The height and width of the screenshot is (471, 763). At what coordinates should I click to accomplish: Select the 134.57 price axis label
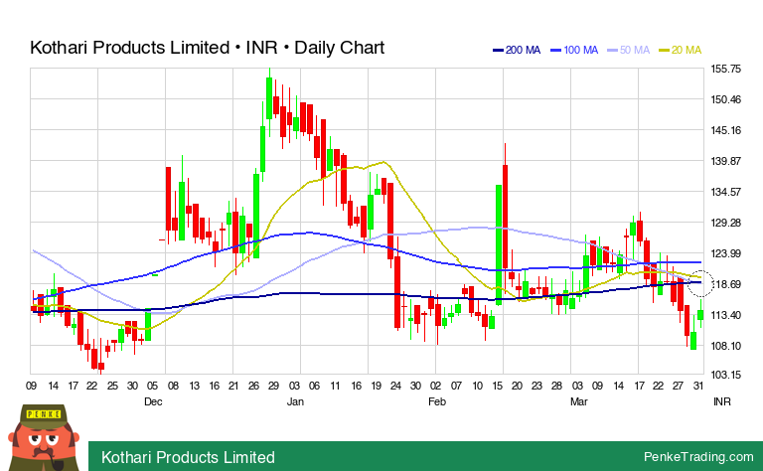pyautogui.click(x=726, y=192)
